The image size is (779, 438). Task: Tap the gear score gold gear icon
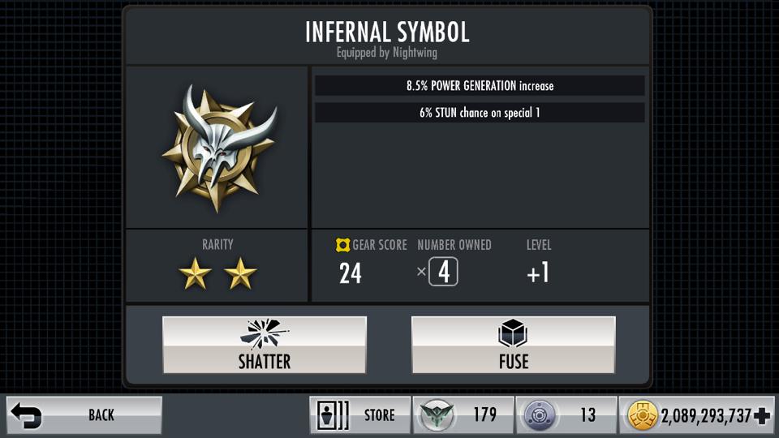[x=342, y=245]
